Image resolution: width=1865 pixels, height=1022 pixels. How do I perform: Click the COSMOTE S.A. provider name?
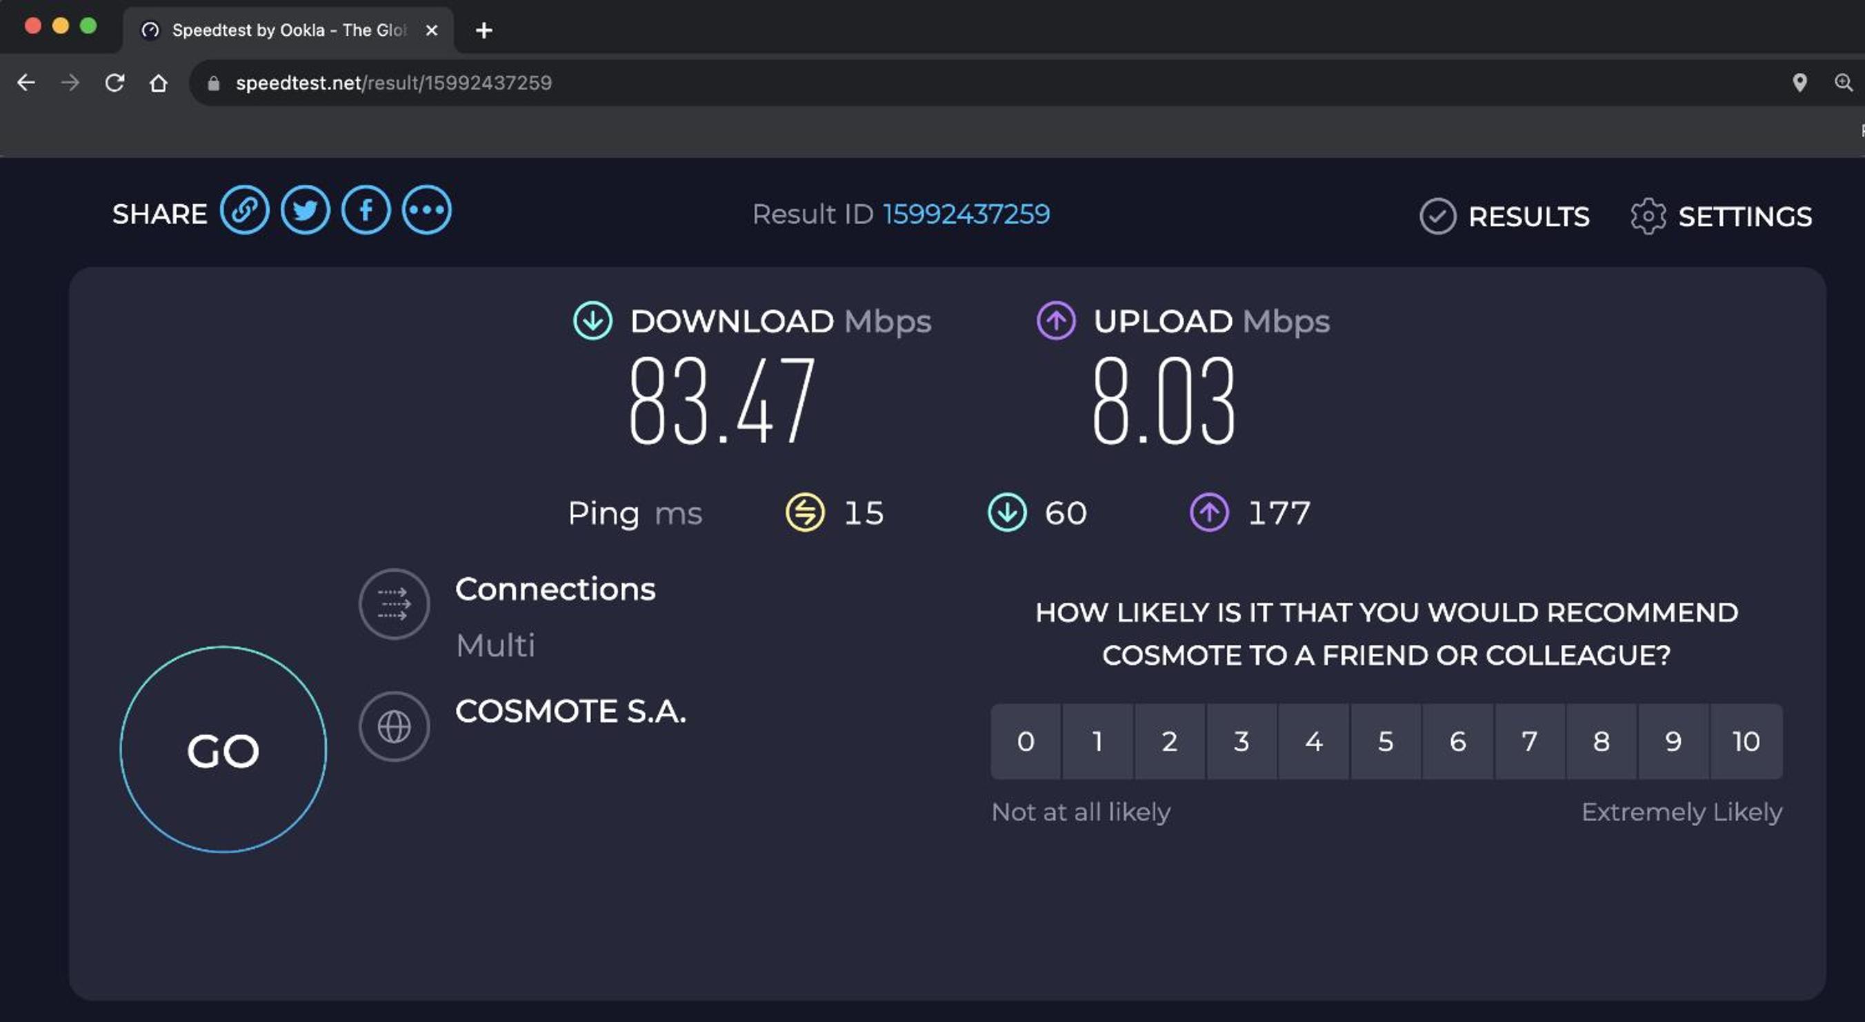click(x=570, y=712)
